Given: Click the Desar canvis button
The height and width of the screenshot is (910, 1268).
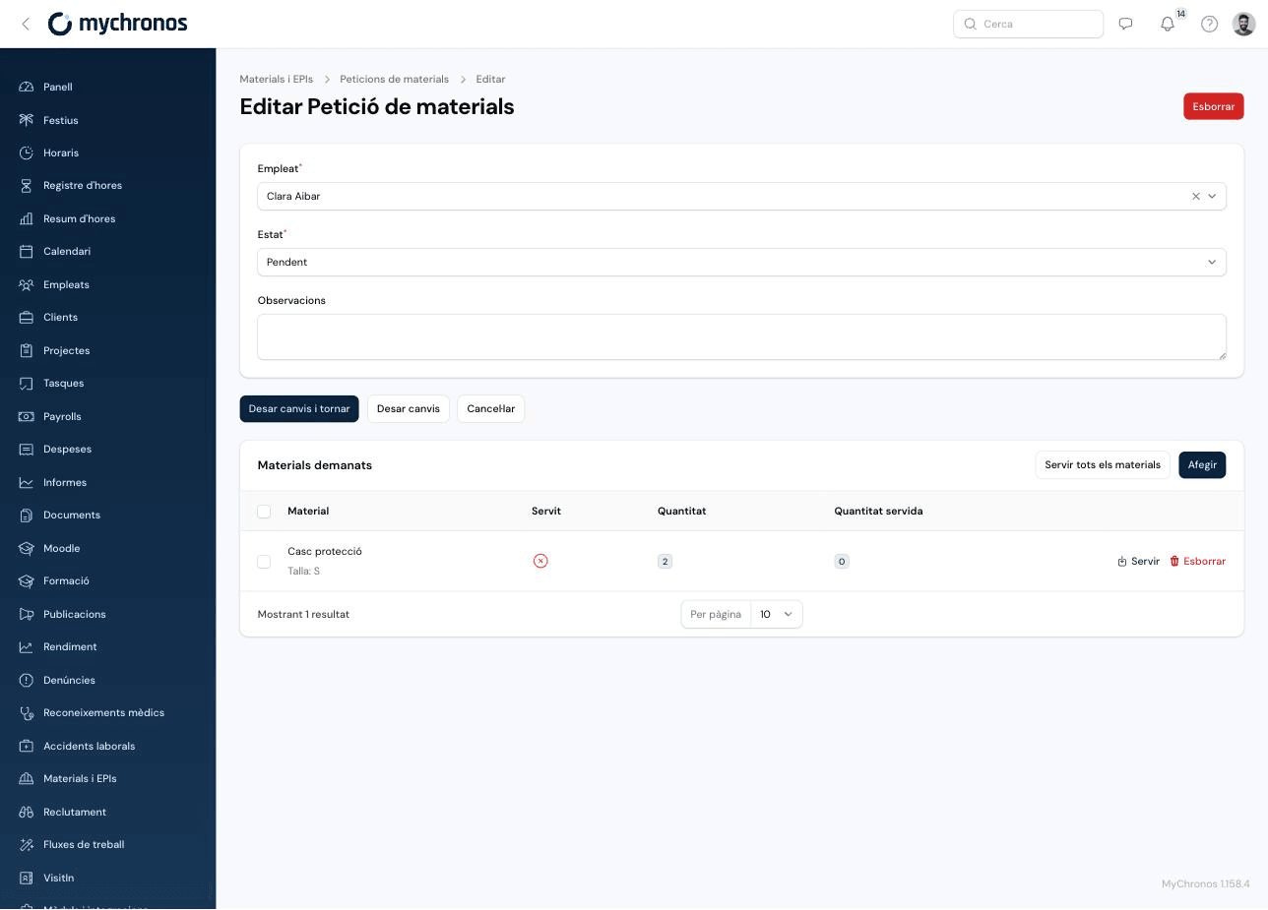Looking at the screenshot, I should pos(409,408).
